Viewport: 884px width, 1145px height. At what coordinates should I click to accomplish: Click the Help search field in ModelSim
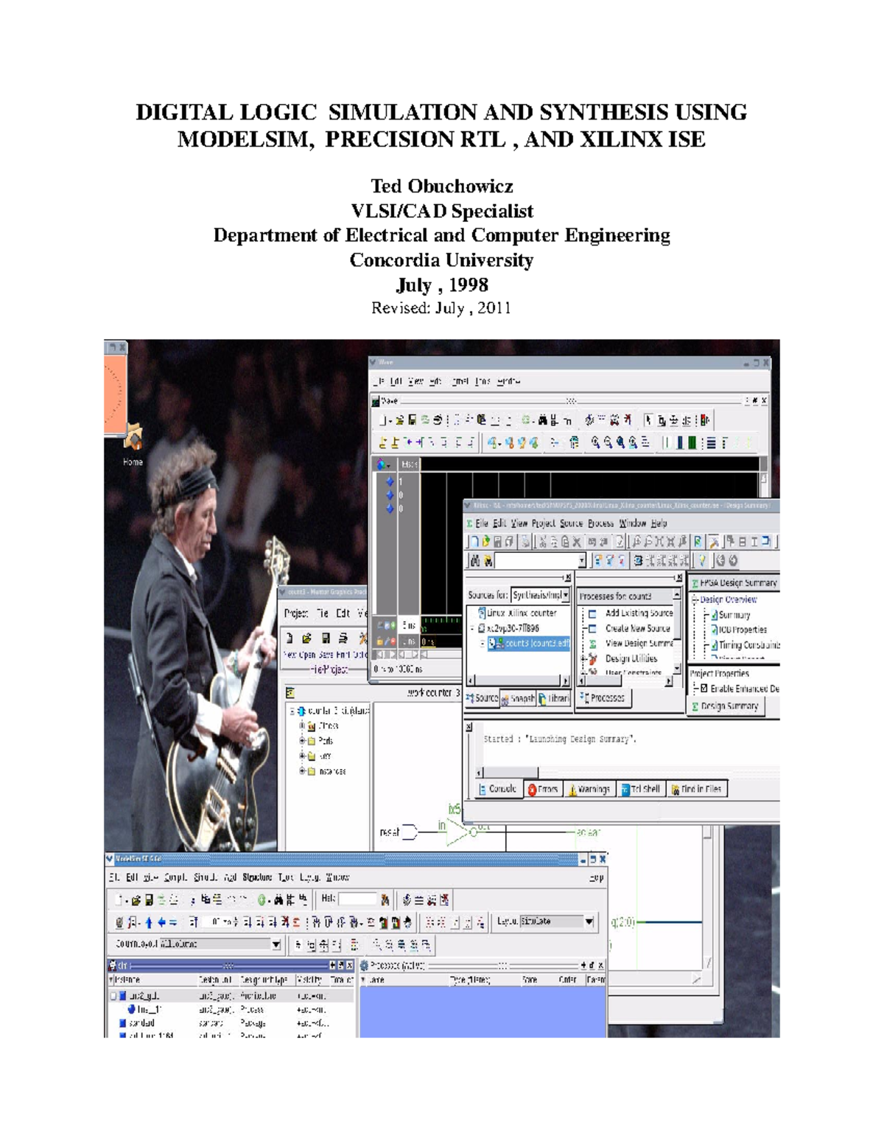pyautogui.click(x=357, y=899)
